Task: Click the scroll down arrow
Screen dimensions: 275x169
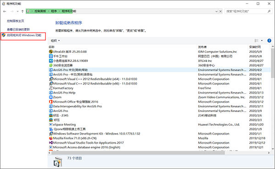Action: click(x=273, y=149)
